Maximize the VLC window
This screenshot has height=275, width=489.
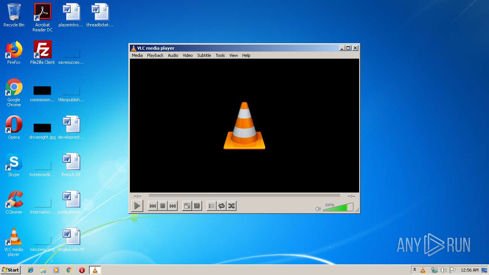348,48
